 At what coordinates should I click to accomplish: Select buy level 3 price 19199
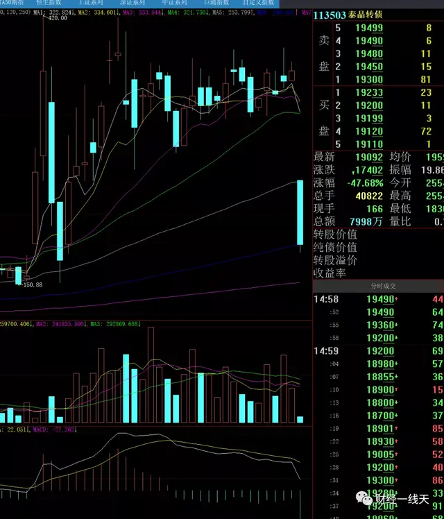[369, 119]
